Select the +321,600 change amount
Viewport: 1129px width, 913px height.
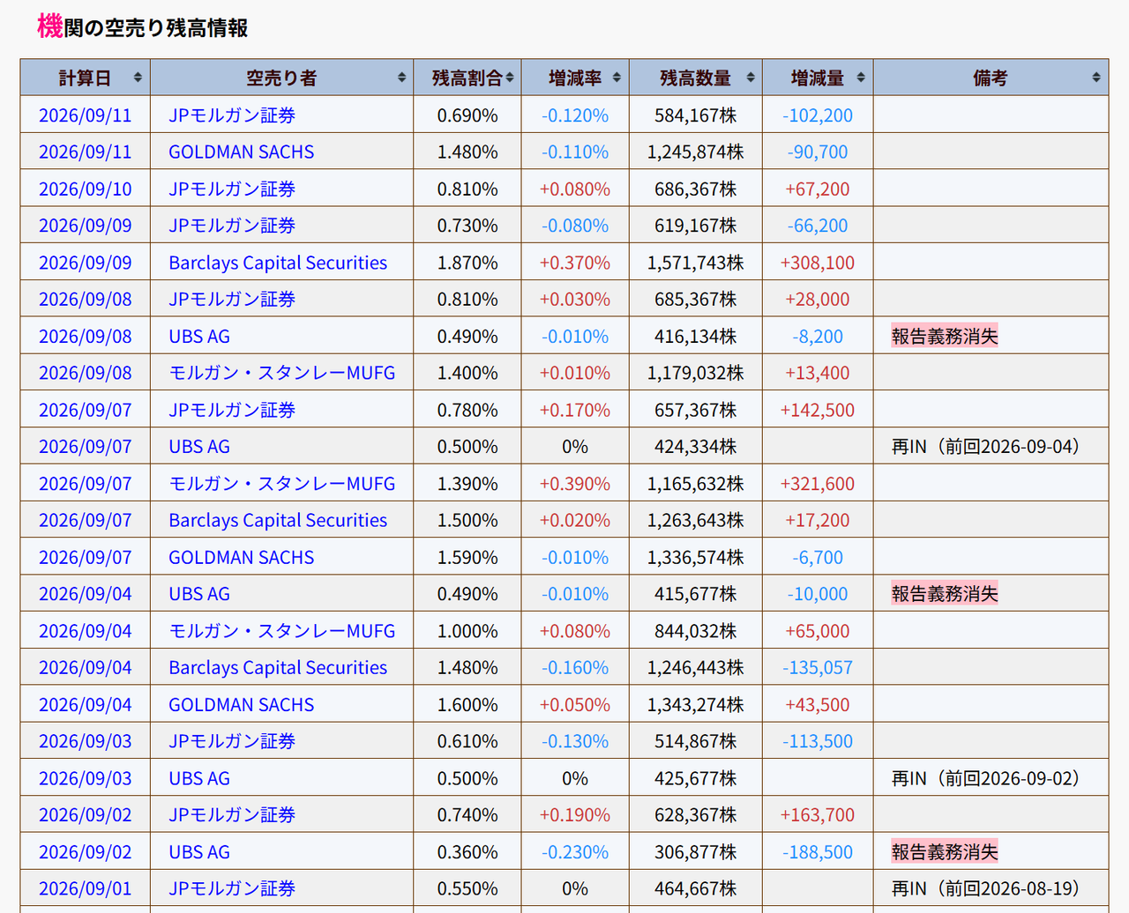(x=818, y=484)
